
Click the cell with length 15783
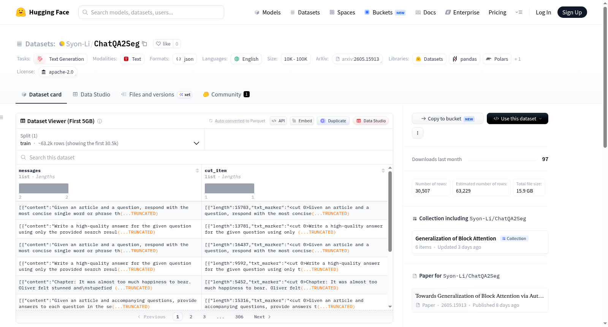[294, 210]
